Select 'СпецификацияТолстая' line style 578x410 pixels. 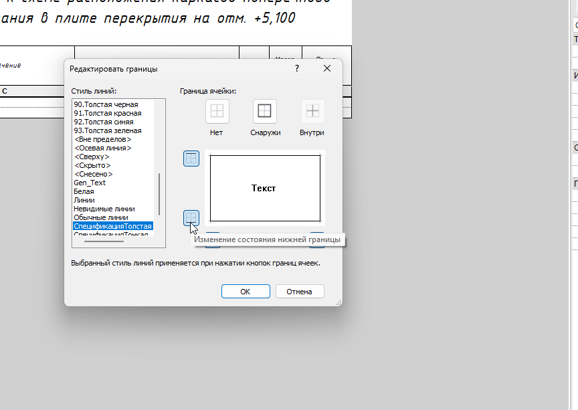[x=113, y=226]
